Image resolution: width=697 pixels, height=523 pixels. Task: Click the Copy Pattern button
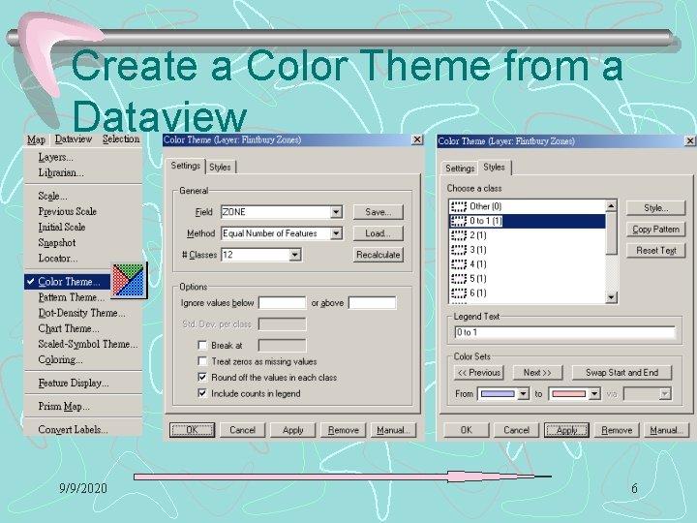pyautogui.click(x=655, y=229)
